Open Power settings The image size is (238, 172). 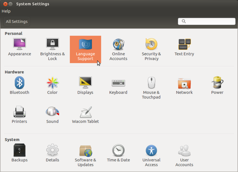(x=217, y=85)
